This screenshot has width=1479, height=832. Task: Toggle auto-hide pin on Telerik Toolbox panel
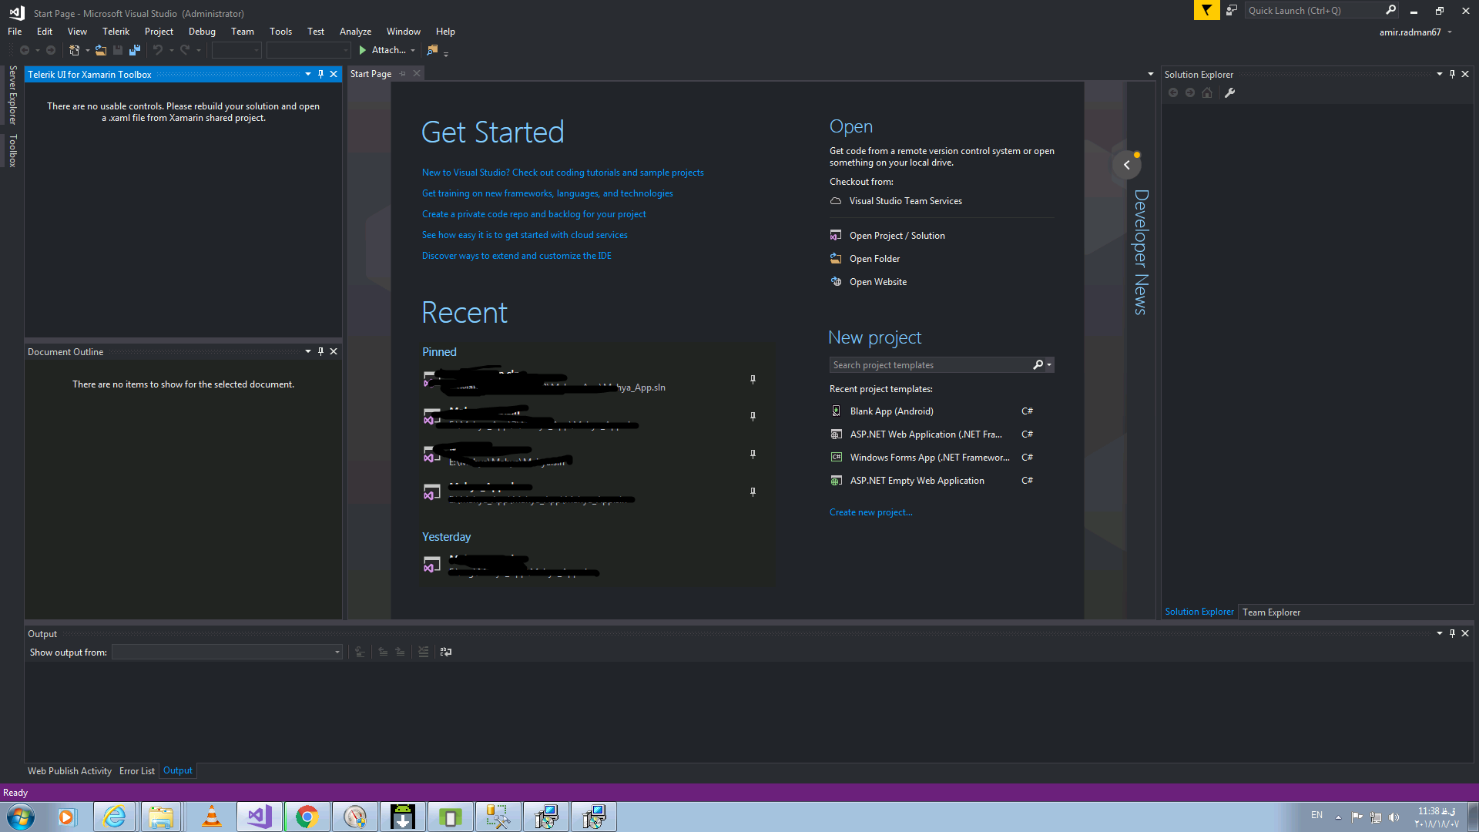(x=320, y=74)
